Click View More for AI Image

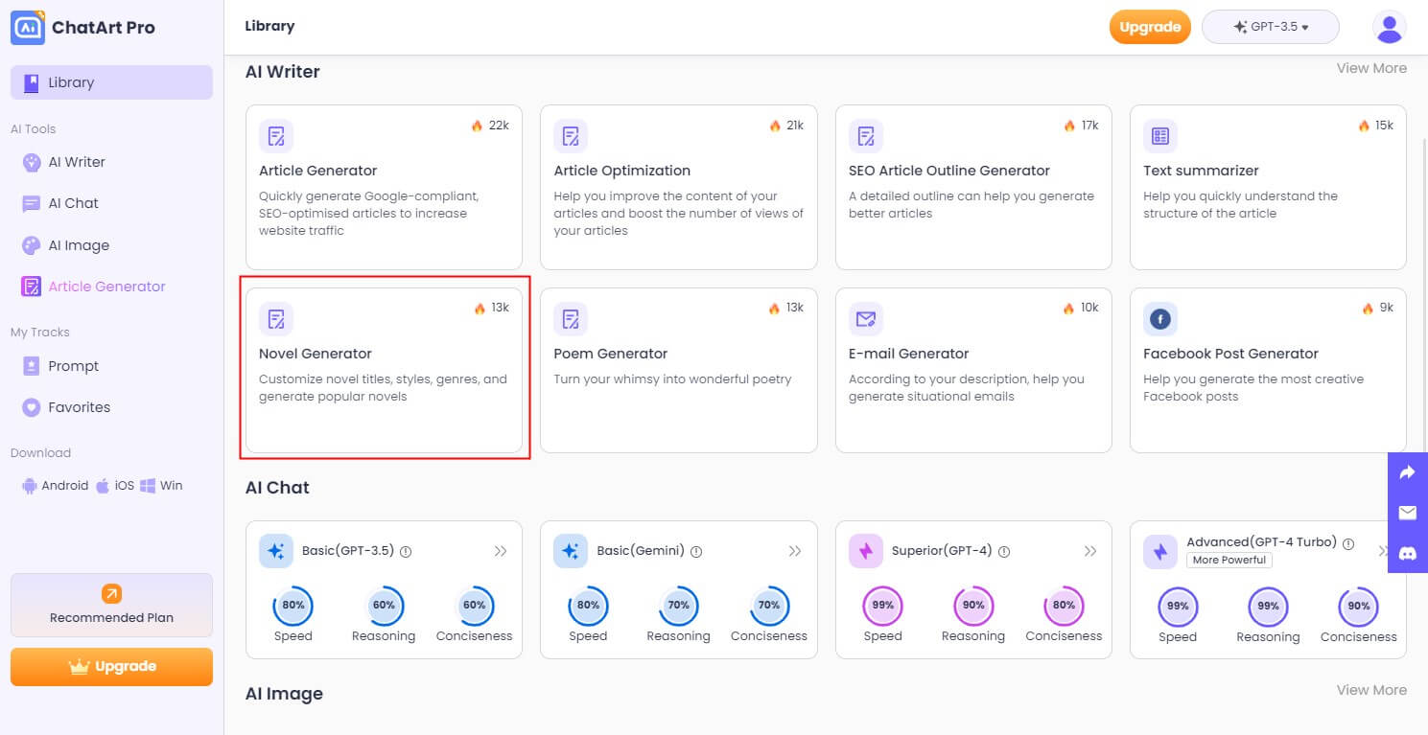coord(1371,690)
